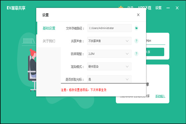This screenshot has width=186, height=124.
Task: Expand the 共享声音 dropdown
Action: [x=109, y=41]
